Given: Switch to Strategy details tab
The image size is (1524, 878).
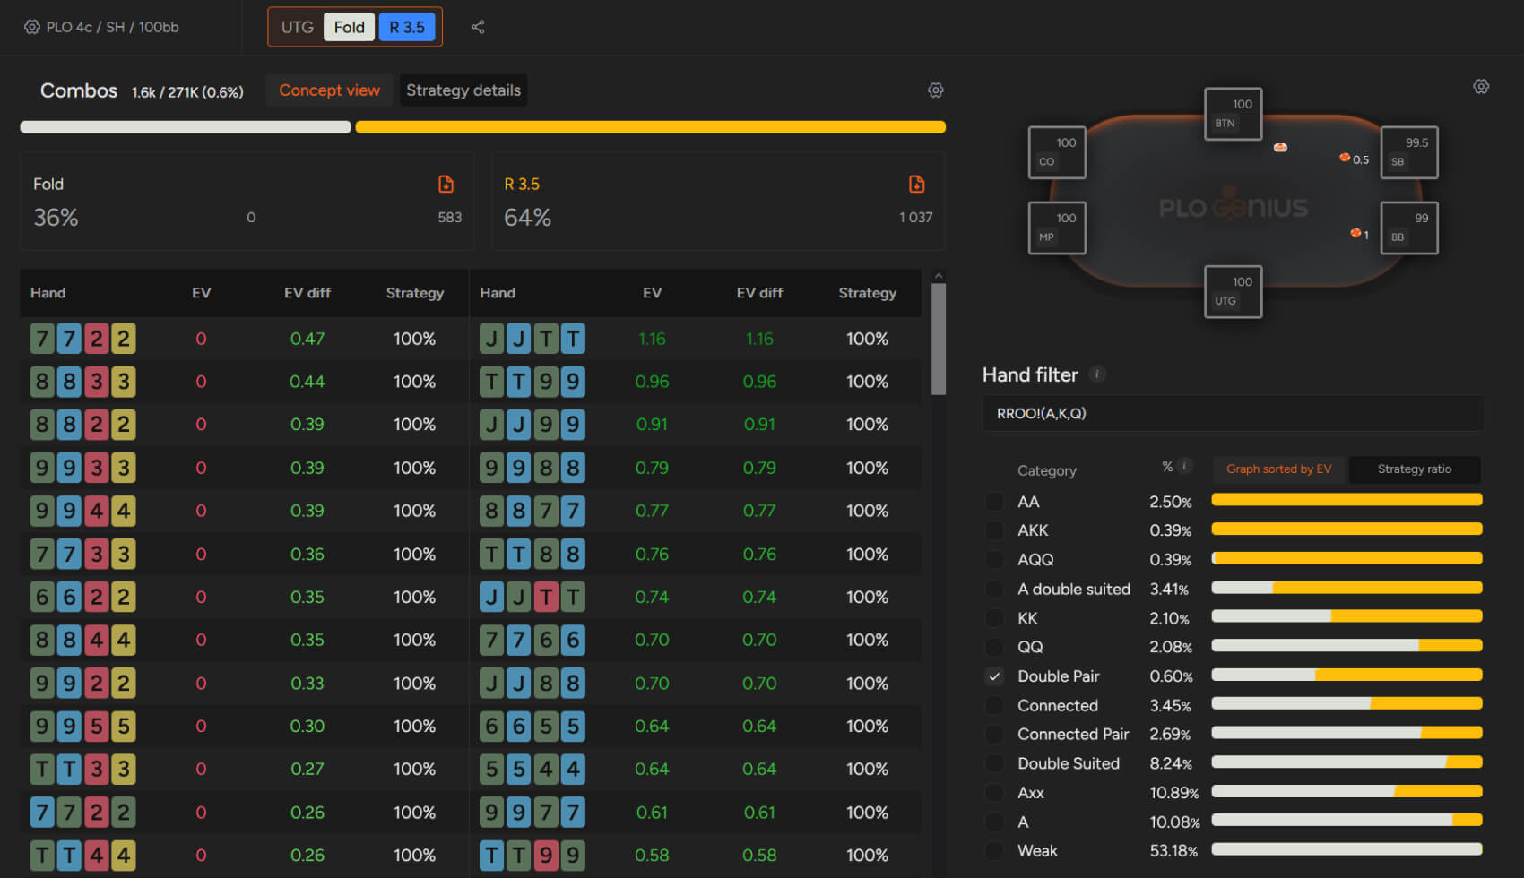Looking at the screenshot, I should (x=463, y=90).
